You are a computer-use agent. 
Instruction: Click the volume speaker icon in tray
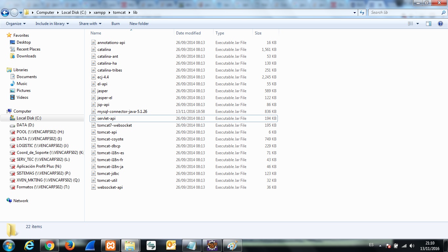pyautogui.click(x=412, y=246)
